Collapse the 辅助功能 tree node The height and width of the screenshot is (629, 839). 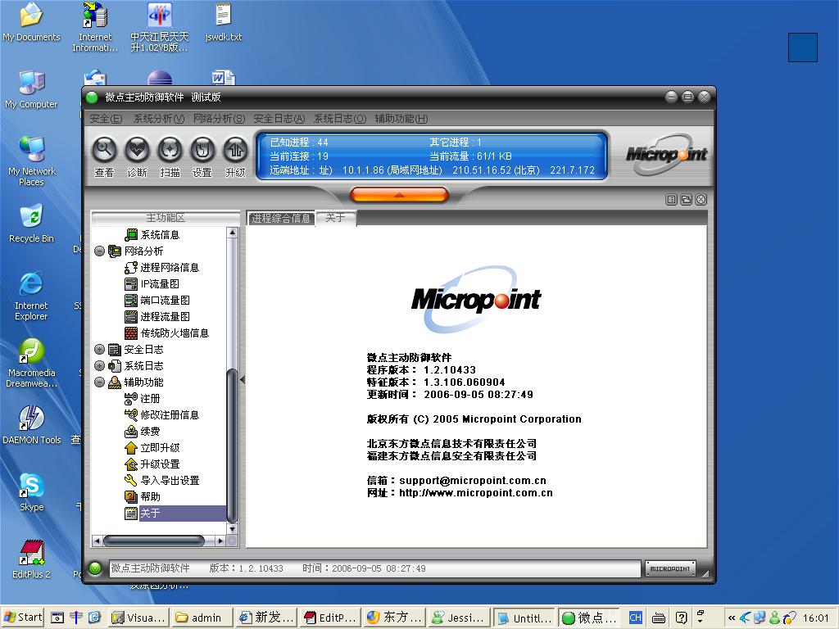(99, 382)
